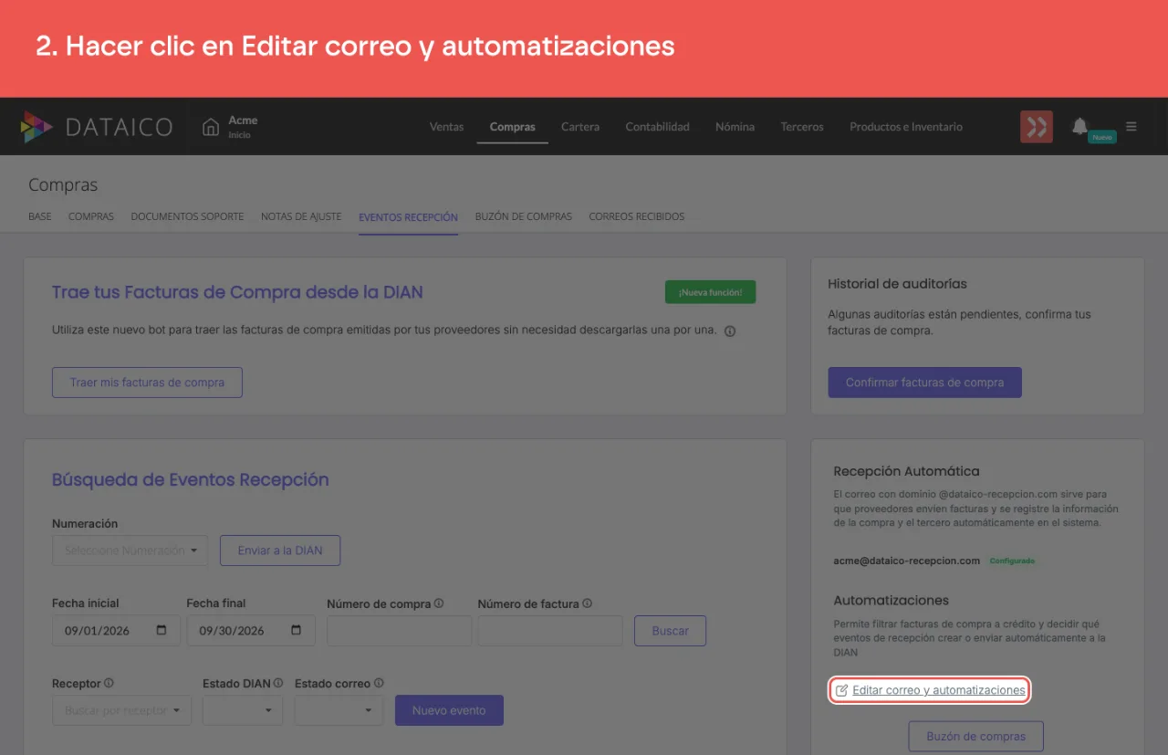Click the Número de compra input field

coord(399,631)
